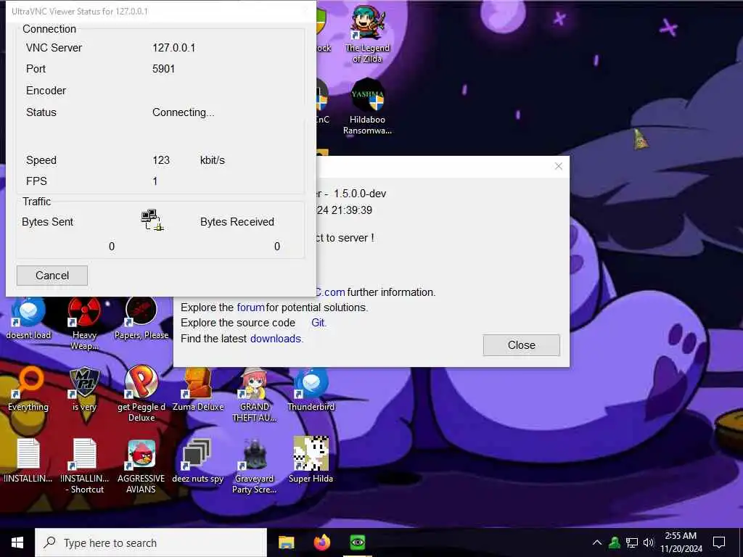Open the Everything search shortcut

click(x=28, y=389)
